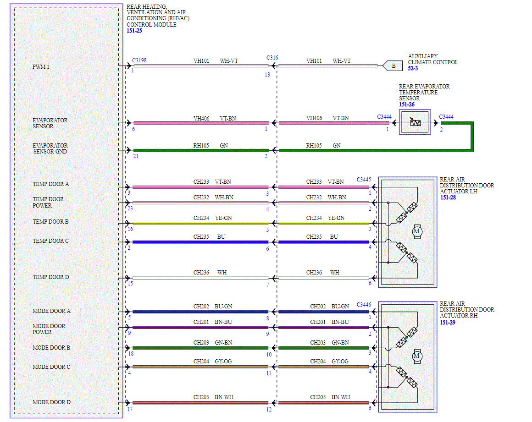The image size is (532, 422).
Task: Select the MODE DOOR A label
Action: coord(51,311)
